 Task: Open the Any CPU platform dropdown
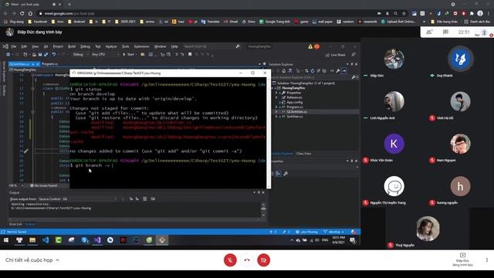pyautogui.click(x=106, y=55)
